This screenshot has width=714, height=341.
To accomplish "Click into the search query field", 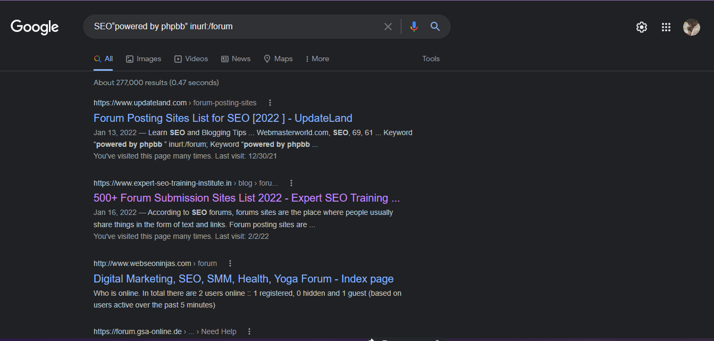I will [x=234, y=27].
